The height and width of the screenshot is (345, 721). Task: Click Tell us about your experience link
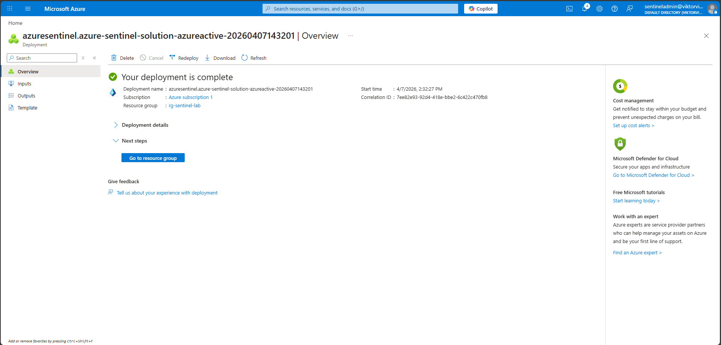click(167, 193)
